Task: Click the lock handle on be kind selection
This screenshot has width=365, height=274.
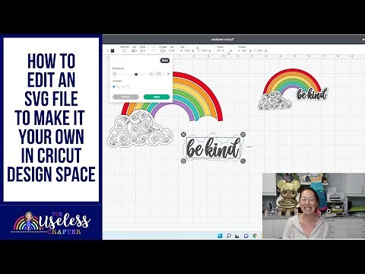Action: (183, 161)
